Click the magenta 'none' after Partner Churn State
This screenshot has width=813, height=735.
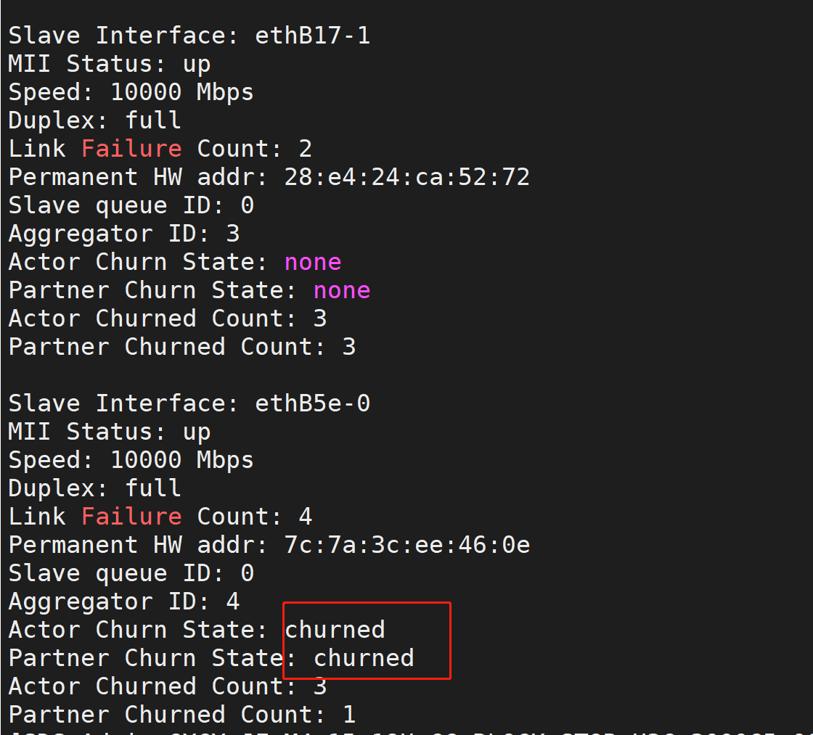342,290
